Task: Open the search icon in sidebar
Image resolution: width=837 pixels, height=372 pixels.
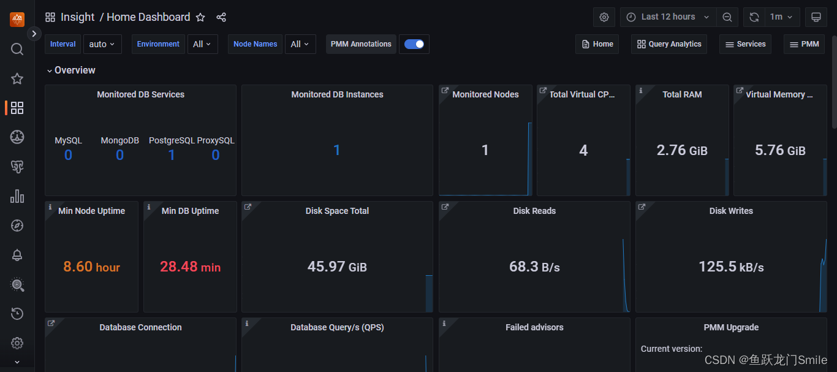Action: pos(17,49)
